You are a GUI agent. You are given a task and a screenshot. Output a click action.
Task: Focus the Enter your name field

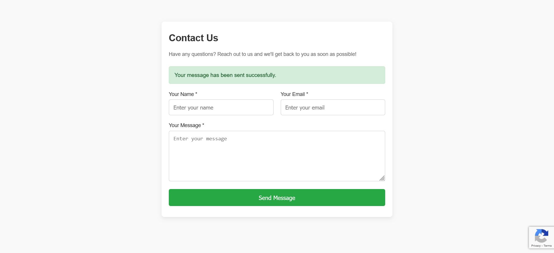(221, 107)
